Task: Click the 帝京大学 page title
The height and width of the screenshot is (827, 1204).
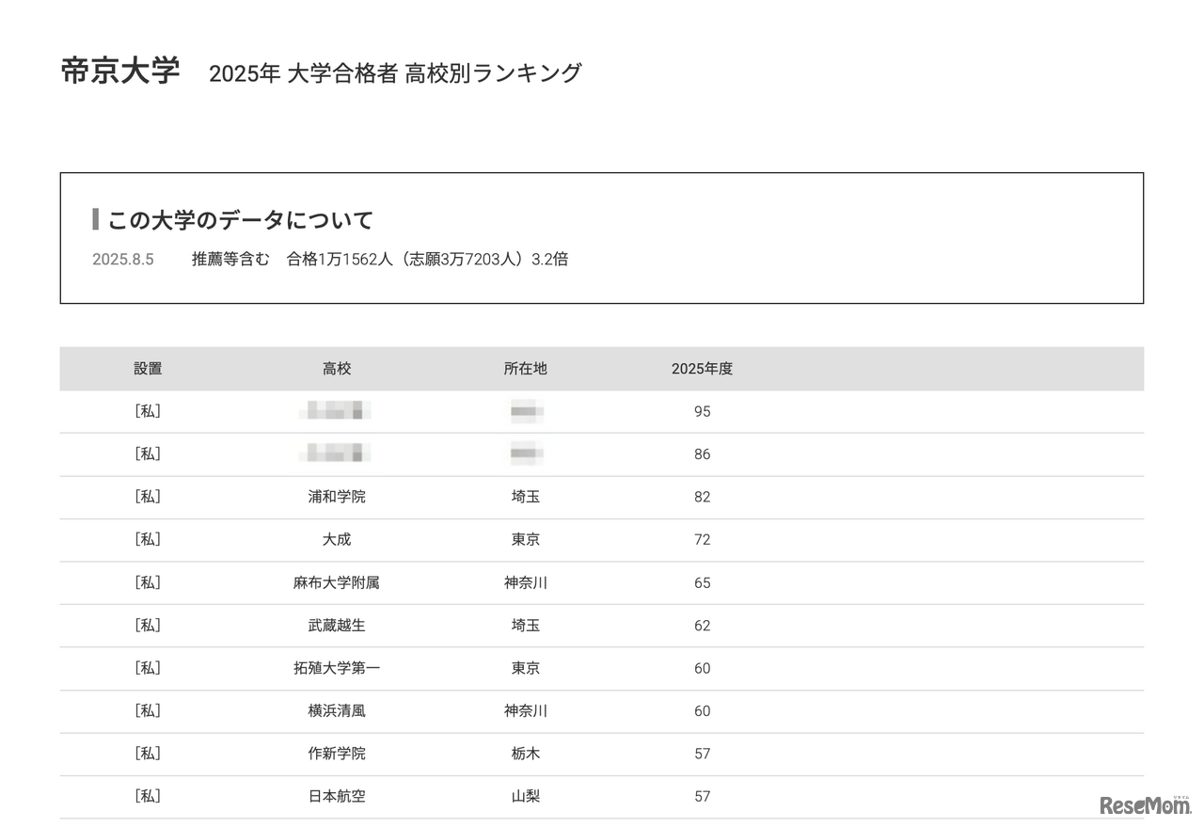Action: 120,70
